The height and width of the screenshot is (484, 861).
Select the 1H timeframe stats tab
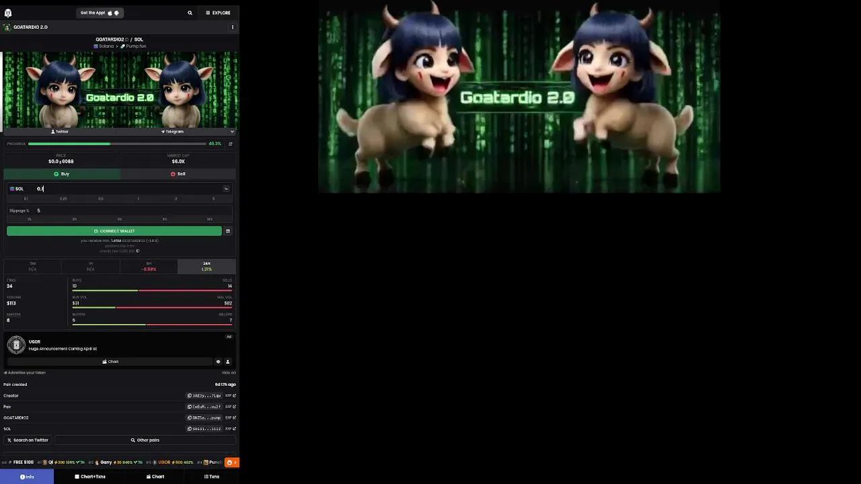(91, 266)
